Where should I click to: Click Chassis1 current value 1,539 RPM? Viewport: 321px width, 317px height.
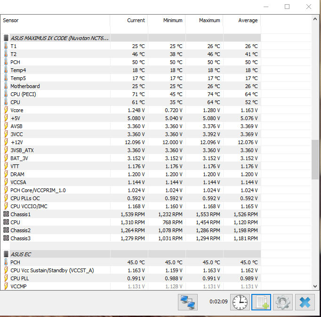tap(133, 214)
